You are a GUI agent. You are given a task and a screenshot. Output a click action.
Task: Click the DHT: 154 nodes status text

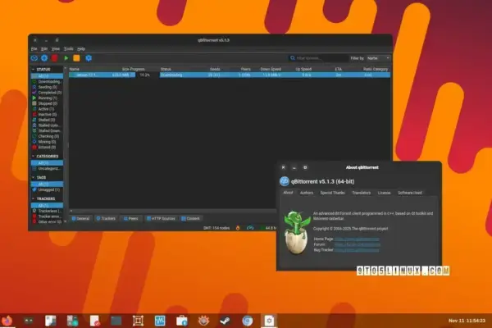click(x=216, y=228)
